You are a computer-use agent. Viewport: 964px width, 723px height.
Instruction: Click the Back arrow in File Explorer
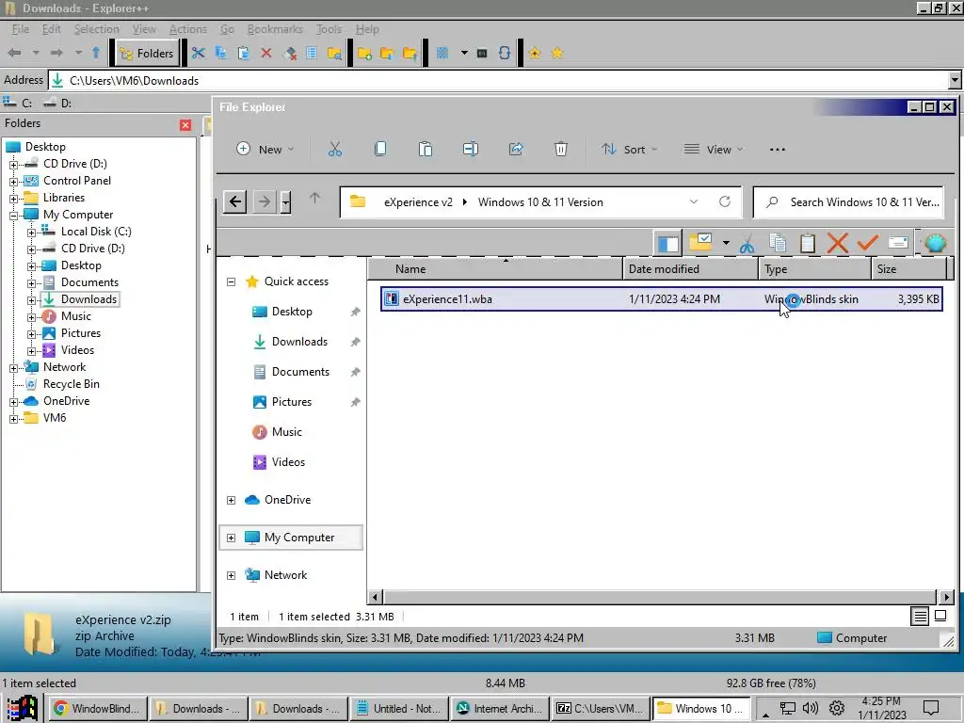click(235, 201)
